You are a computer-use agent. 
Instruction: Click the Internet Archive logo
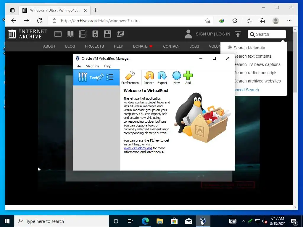click(x=28, y=34)
